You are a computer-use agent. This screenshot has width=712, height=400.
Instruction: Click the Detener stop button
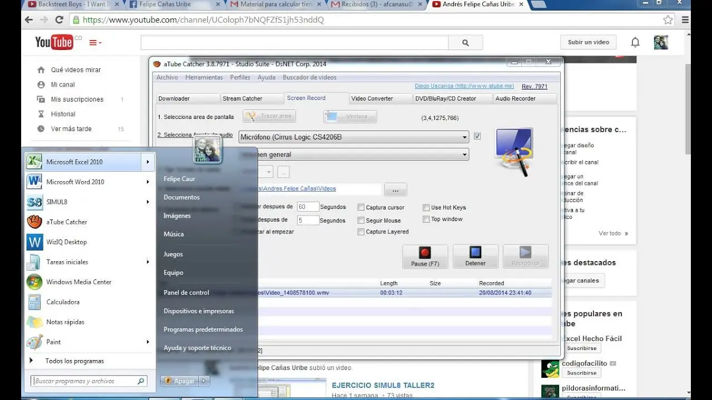475,257
